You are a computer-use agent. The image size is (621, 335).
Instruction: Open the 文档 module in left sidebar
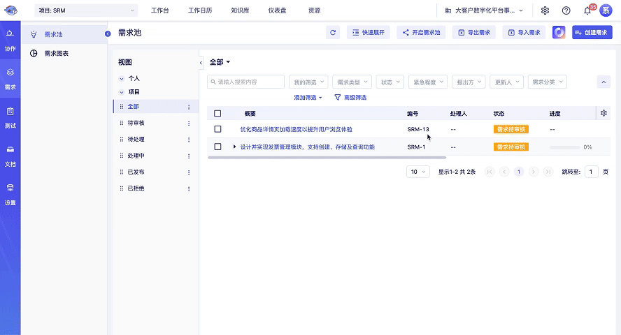click(10, 156)
